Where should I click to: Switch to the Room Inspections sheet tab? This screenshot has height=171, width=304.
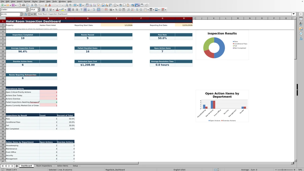coord(44,166)
